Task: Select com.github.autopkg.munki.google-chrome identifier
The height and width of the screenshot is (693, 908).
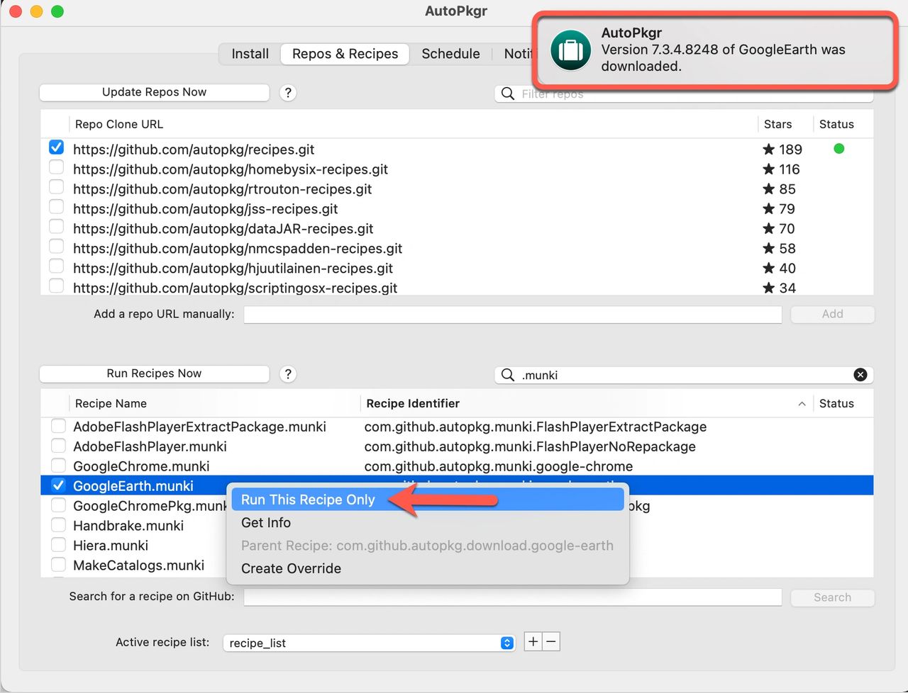Action: [499, 466]
